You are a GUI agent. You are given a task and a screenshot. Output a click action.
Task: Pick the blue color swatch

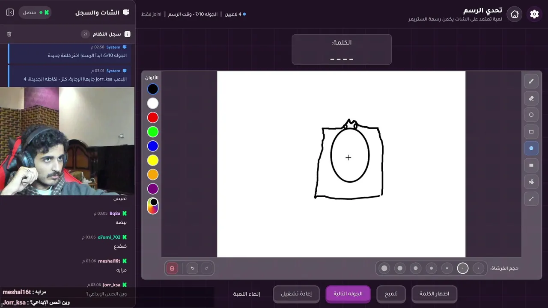pyautogui.click(x=153, y=146)
